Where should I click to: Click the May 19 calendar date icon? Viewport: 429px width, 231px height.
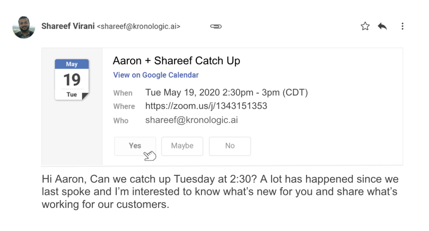[71, 79]
